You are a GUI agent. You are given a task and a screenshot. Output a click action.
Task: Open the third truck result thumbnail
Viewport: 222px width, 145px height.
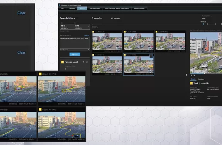[170, 41]
